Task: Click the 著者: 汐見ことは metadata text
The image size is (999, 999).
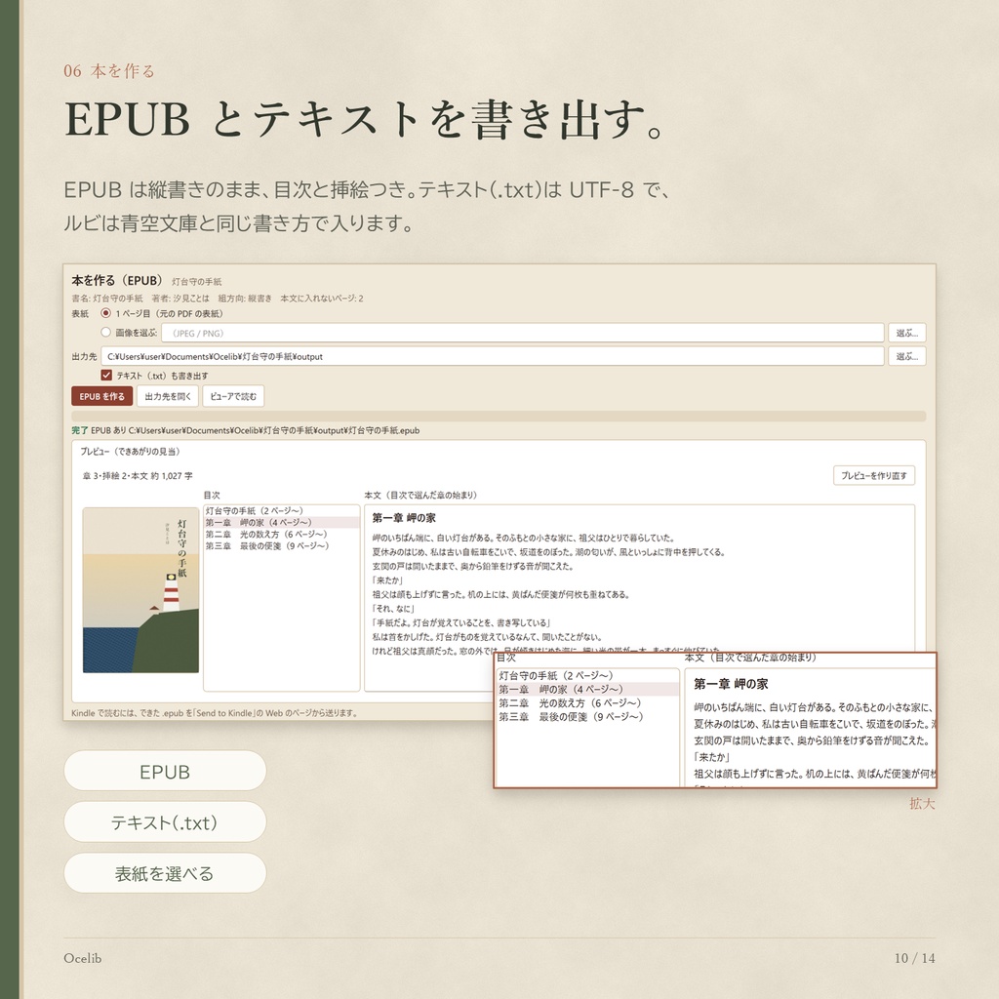Action: point(180,299)
